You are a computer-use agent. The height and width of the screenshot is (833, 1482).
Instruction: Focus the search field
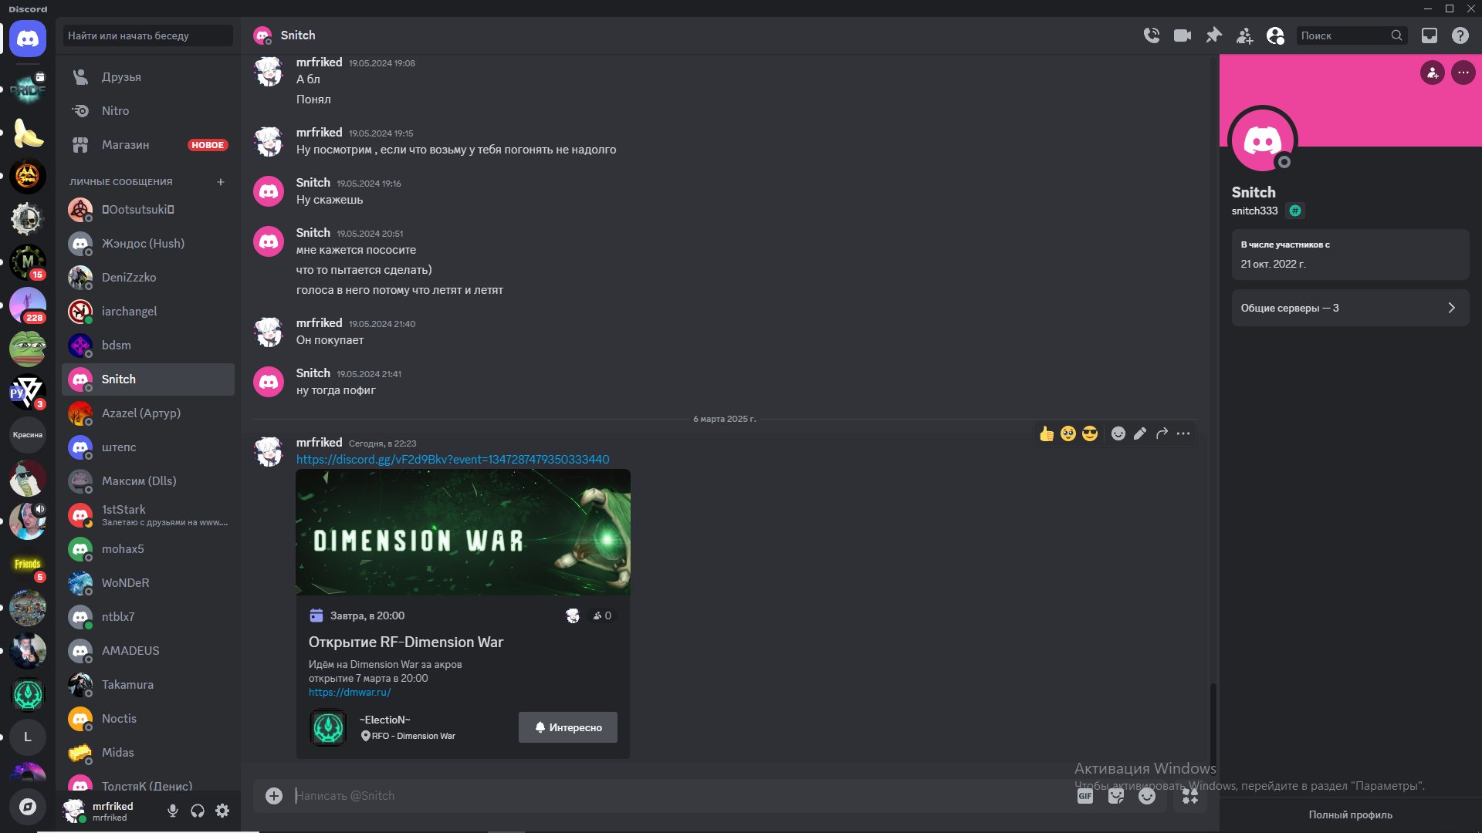1352,35
